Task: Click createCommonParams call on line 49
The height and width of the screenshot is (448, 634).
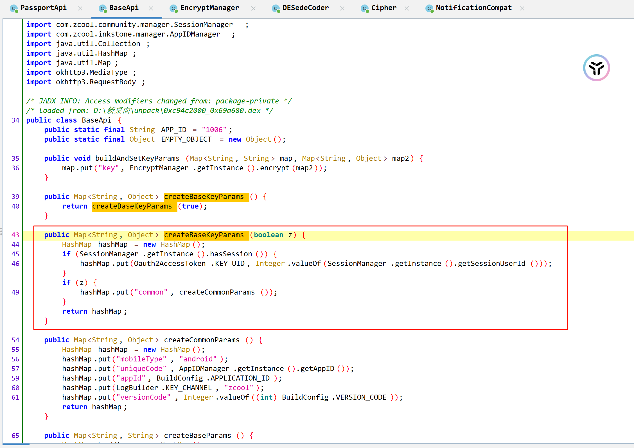Action: [217, 292]
